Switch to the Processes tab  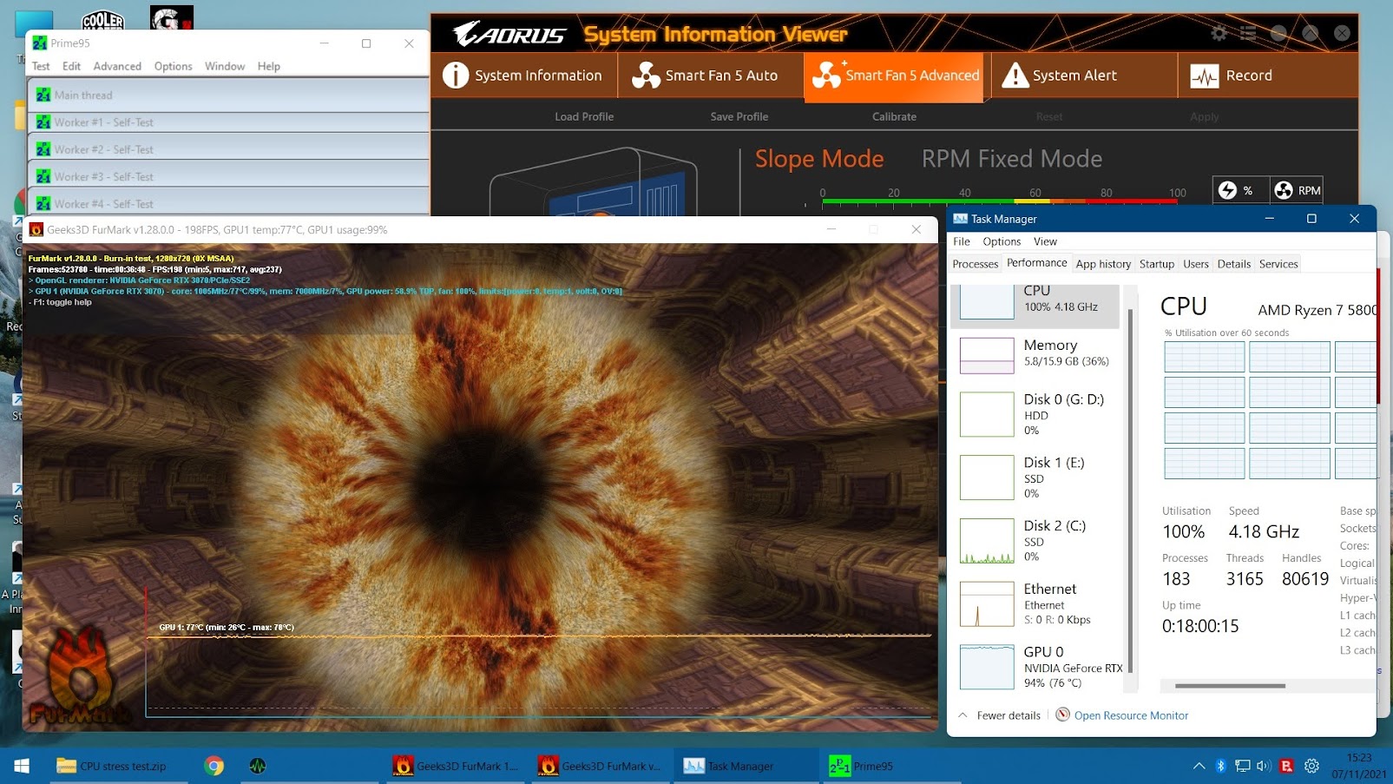976,264
